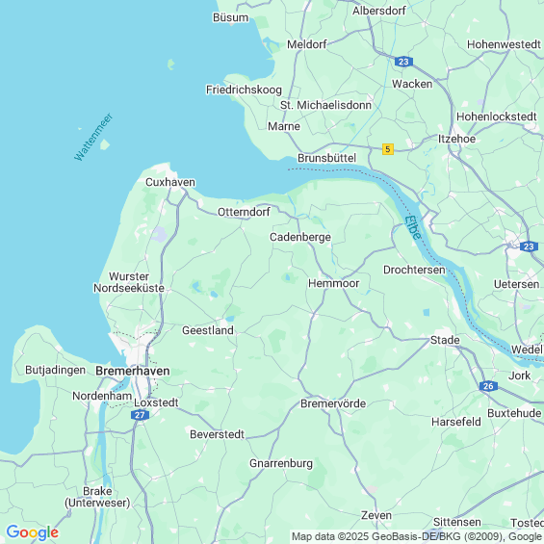This screenshot has height=544, width=544.
Task: Select the Bremerhaven city label
Action: (x=133, y=371)
